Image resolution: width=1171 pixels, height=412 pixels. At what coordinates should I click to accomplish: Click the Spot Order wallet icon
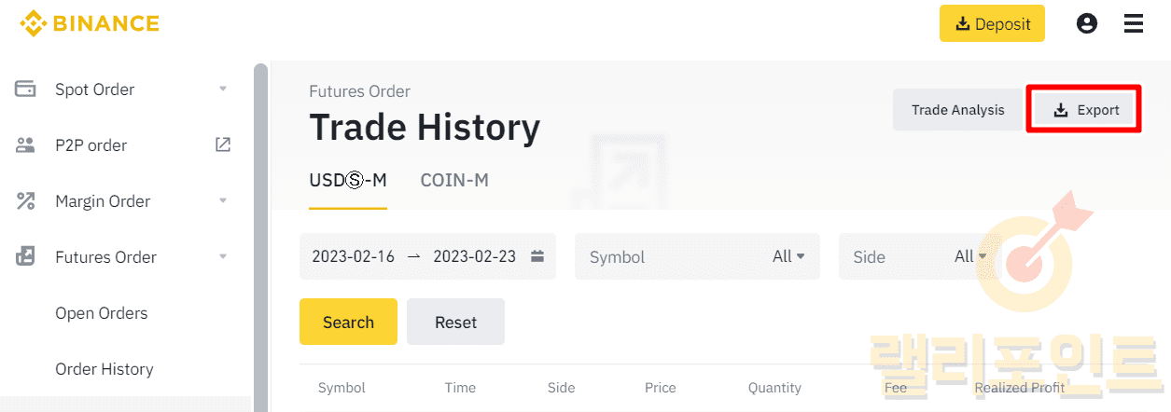click(25, 89)
